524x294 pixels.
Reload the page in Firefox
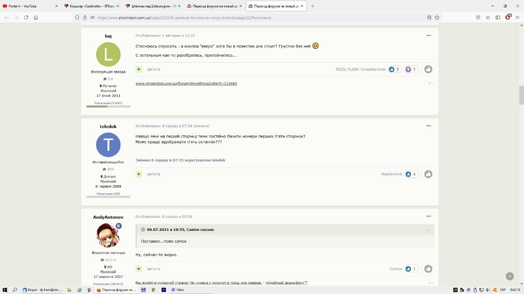[x=26, y=17]
